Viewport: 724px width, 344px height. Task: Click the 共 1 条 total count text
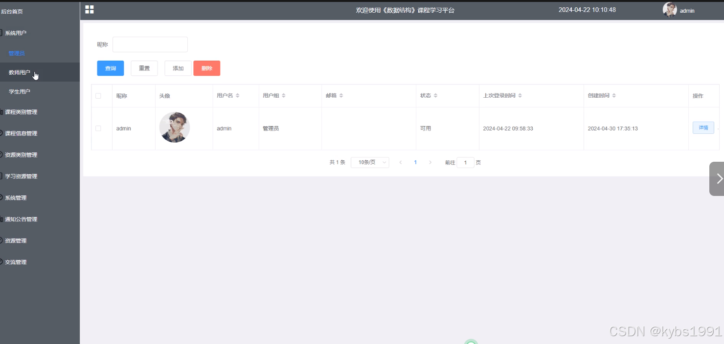point(338,162)
